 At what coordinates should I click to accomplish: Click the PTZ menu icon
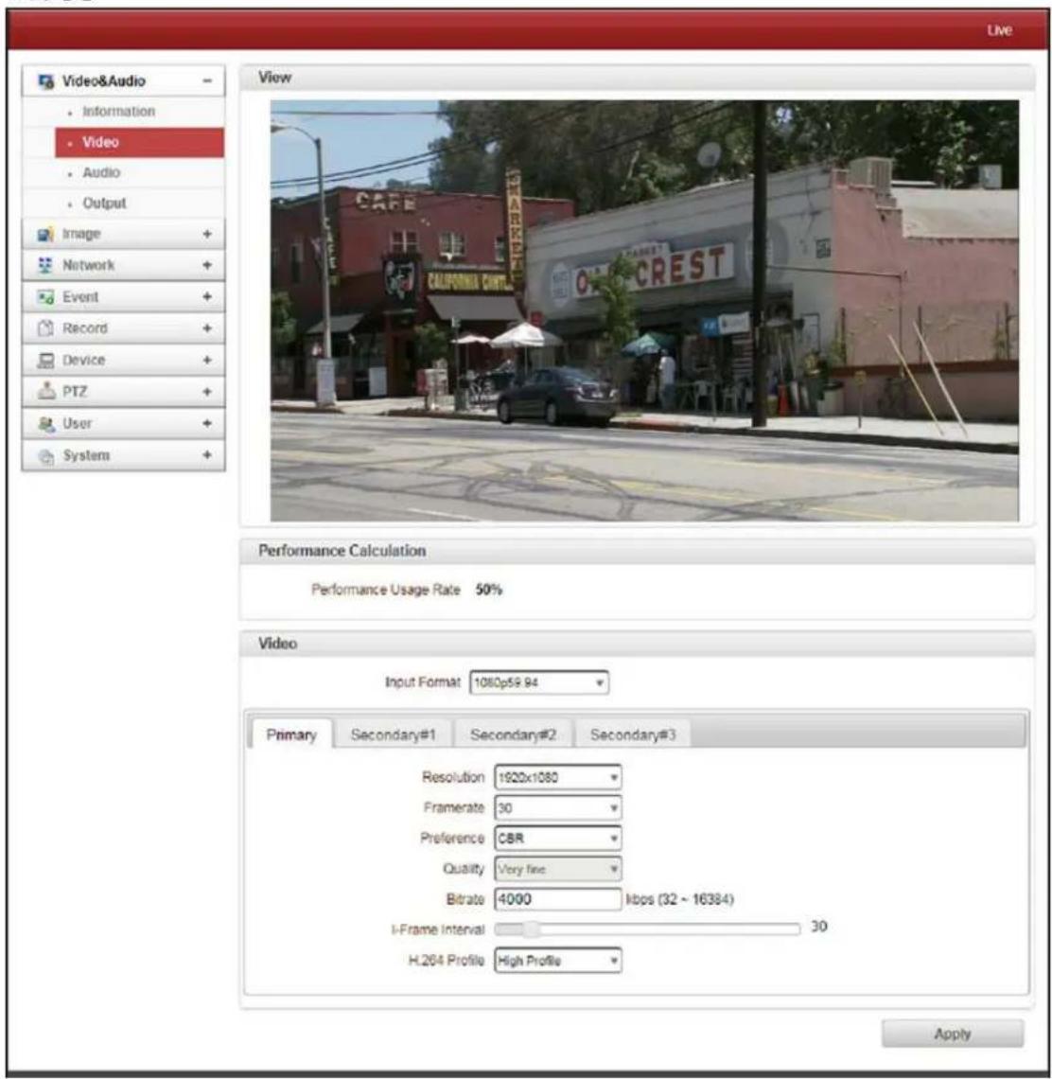[45, 392]
